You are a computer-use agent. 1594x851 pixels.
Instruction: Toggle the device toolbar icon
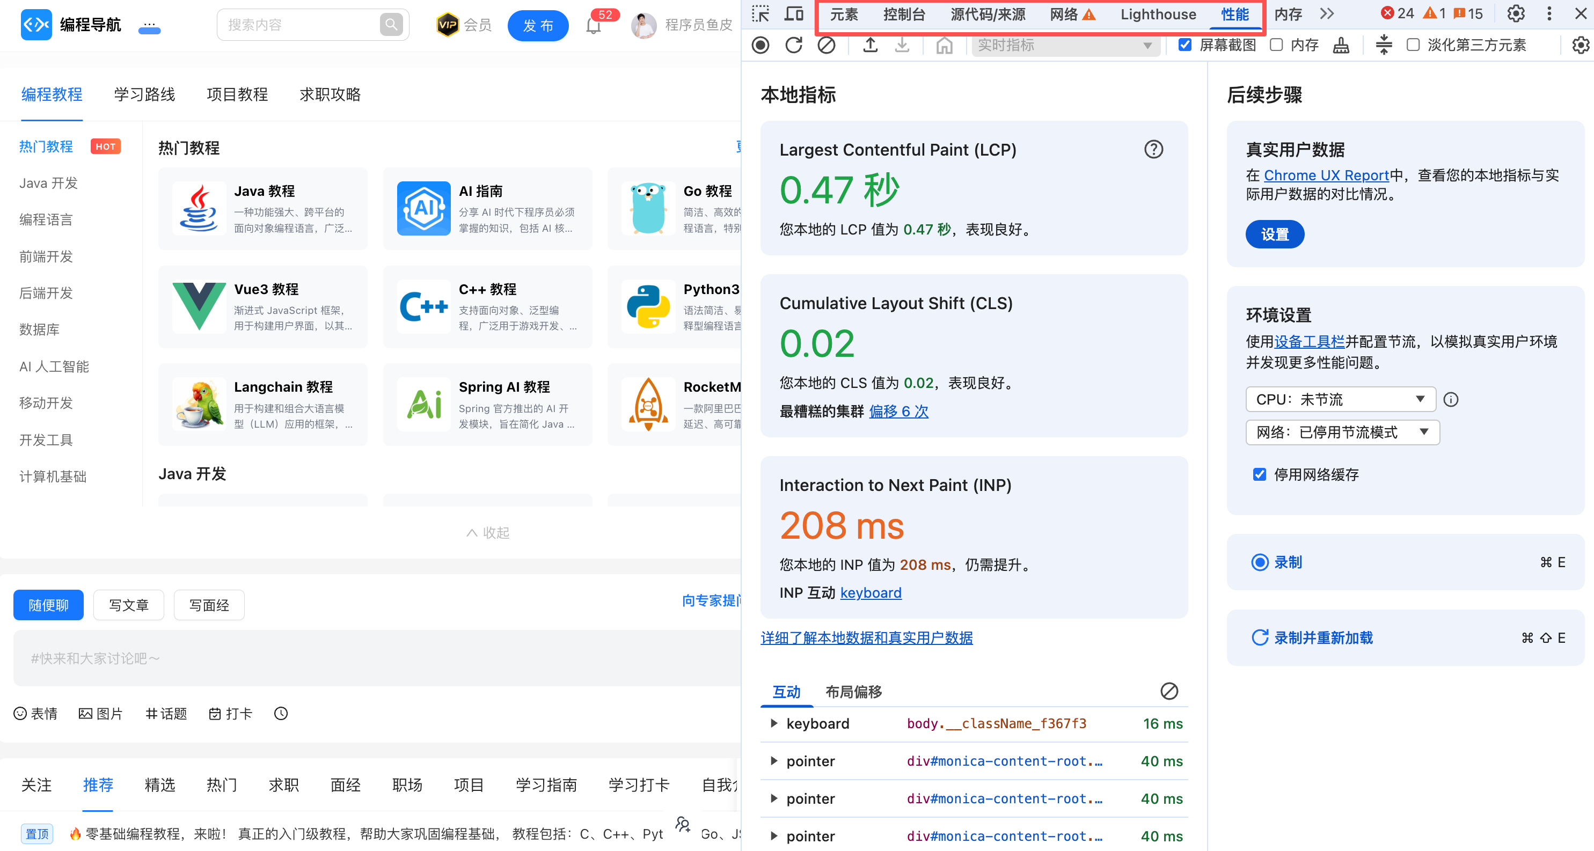[x=793, y=13]
